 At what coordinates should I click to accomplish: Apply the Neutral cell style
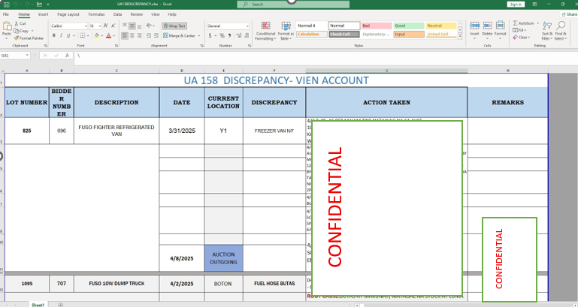click(441, 26)
